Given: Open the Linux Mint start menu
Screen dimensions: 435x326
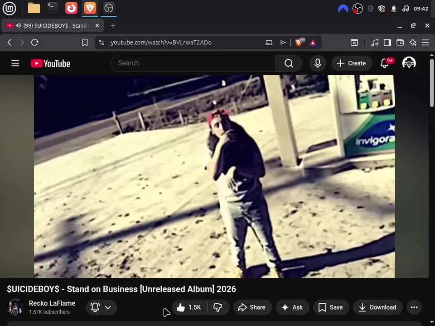Looking at the screenshot, I should pos(9,8).
